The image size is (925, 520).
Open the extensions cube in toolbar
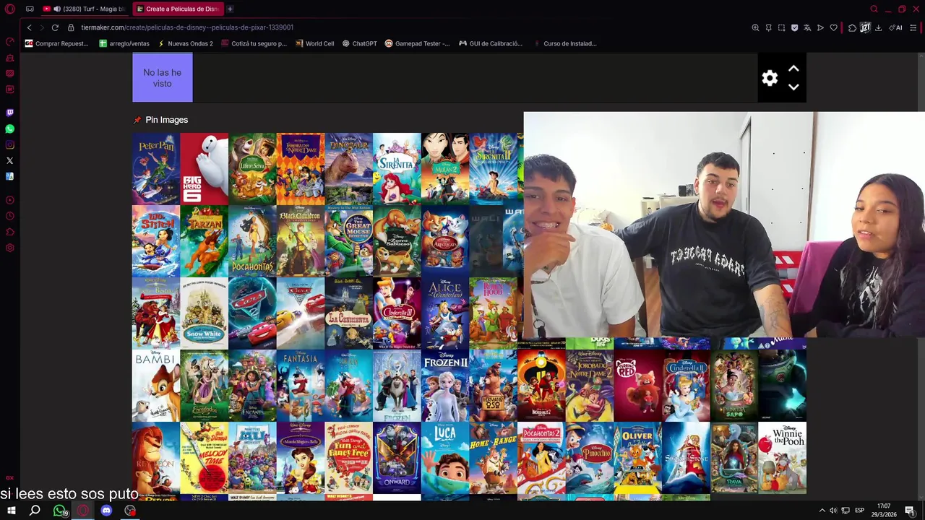852,27
